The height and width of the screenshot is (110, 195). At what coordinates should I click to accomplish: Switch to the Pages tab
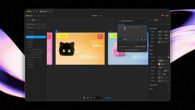coord(28,20)
